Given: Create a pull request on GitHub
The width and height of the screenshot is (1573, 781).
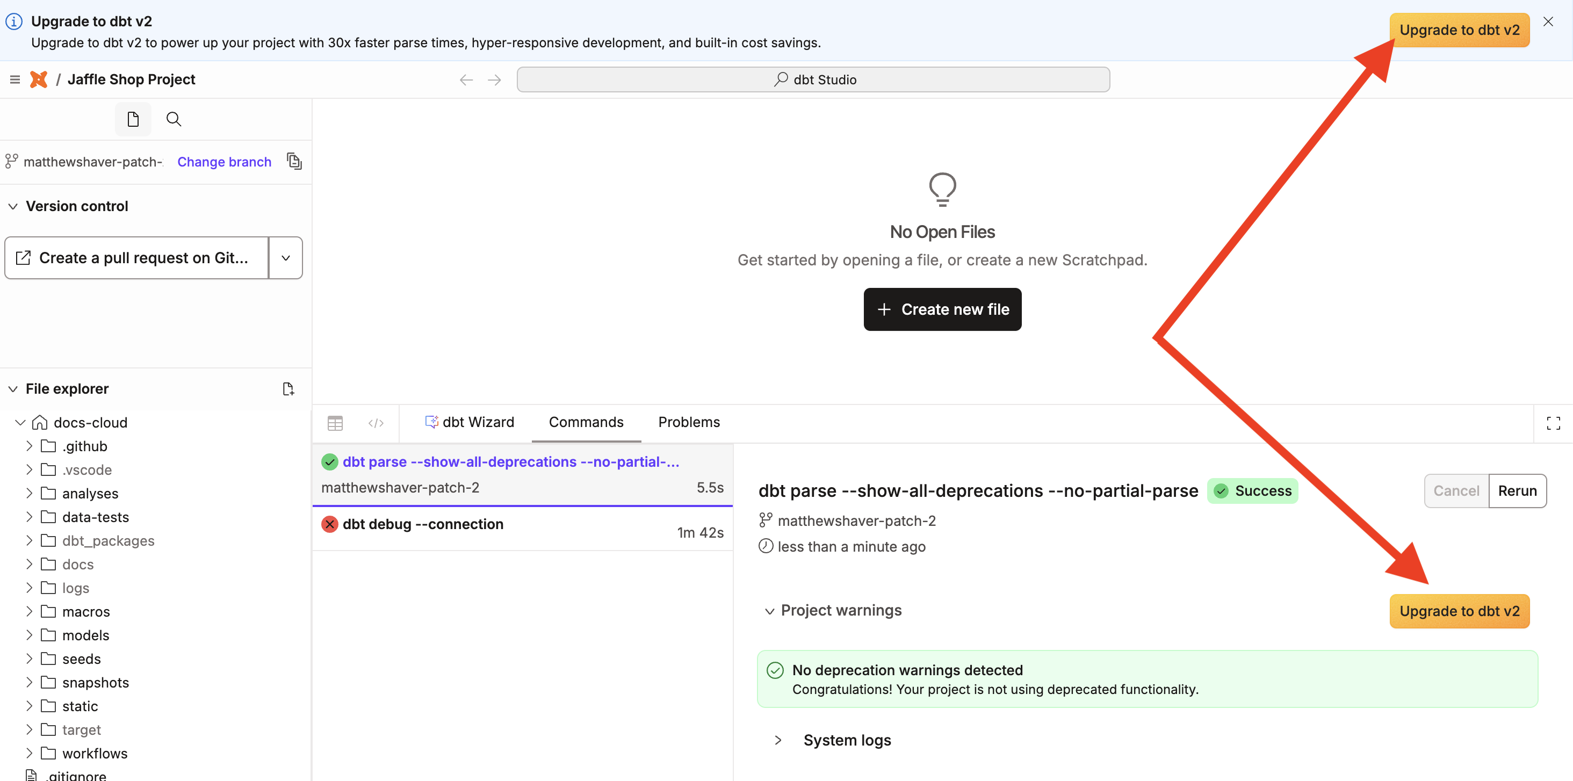Looking at the screenshot, I should click(x=136, y=258).
